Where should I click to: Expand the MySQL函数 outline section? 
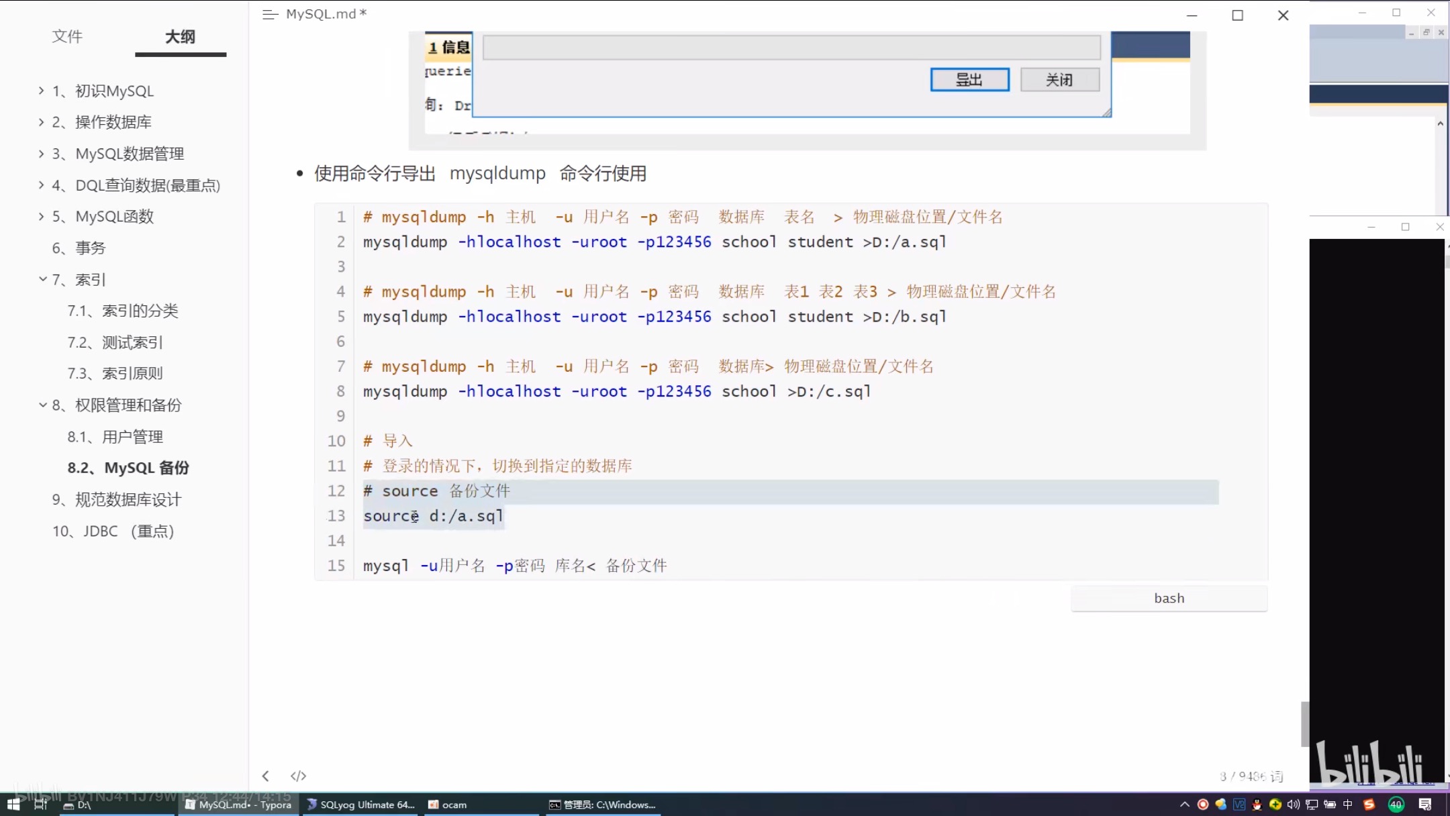point(42,216)
